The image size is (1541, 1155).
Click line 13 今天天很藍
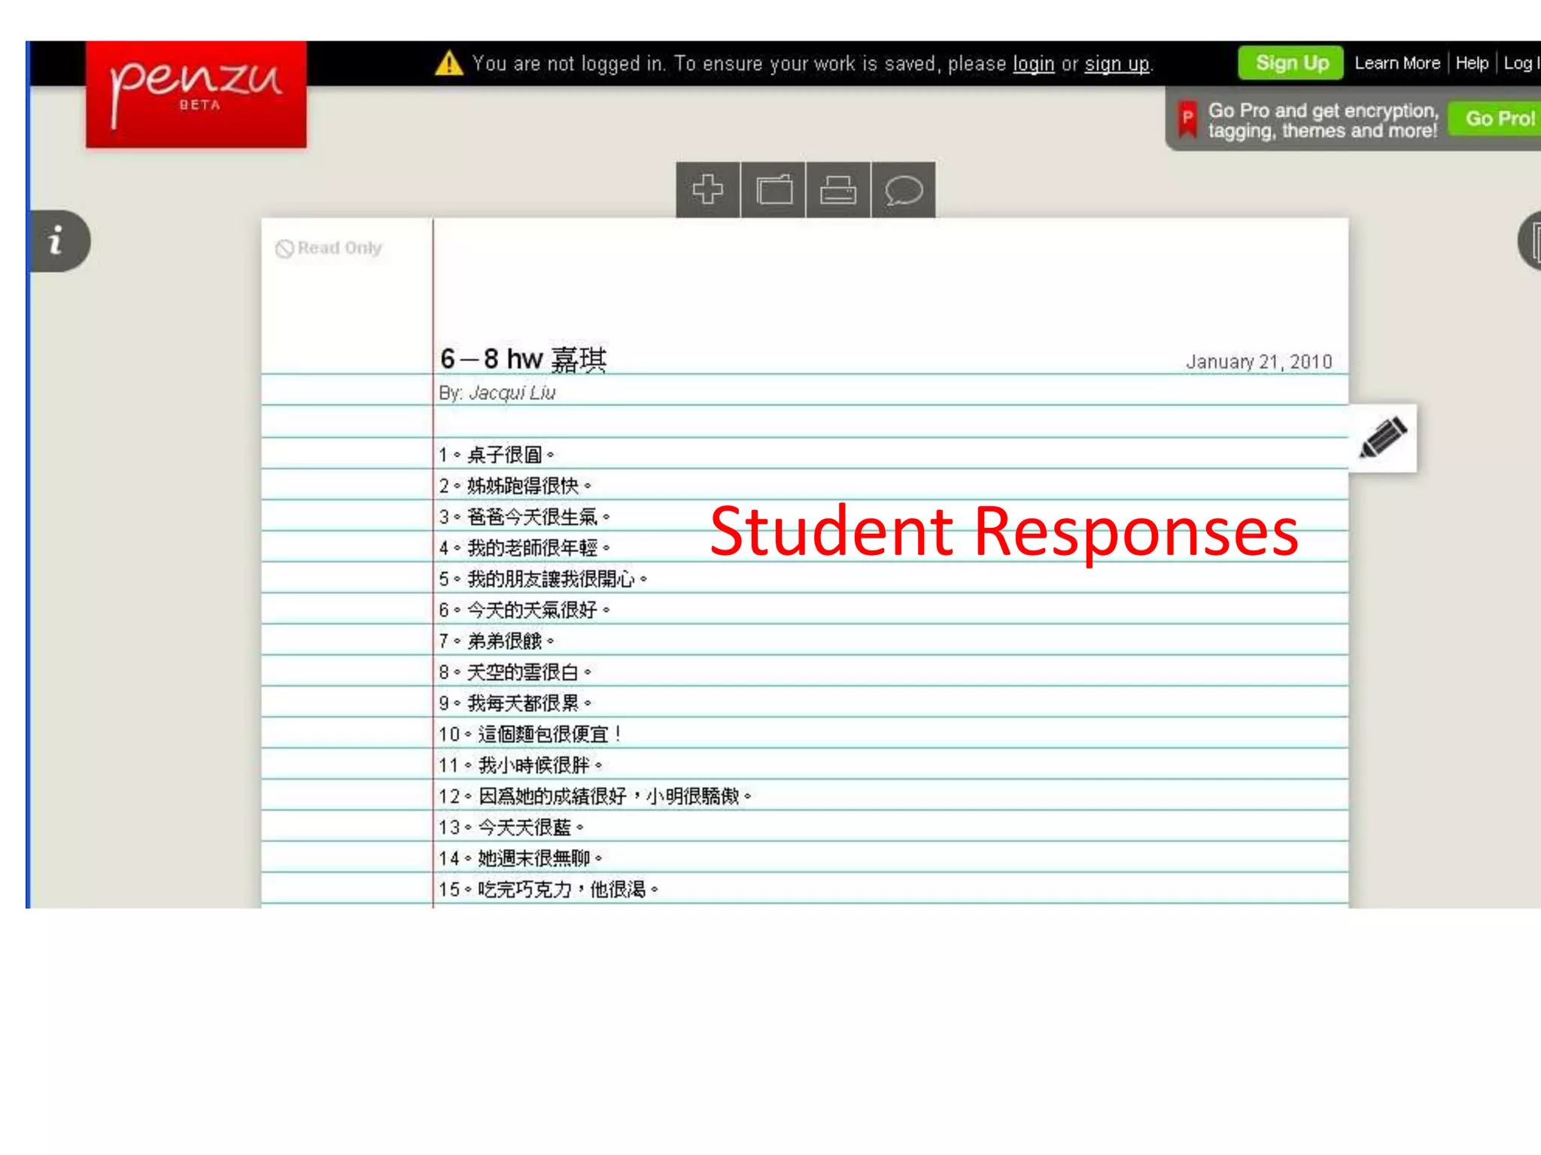(x=512, y=827)
